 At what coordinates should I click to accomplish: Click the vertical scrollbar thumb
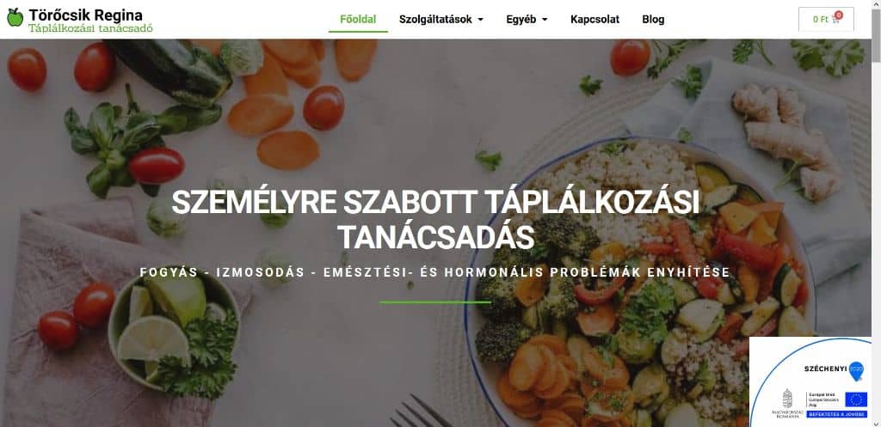(x=876, y=34)
